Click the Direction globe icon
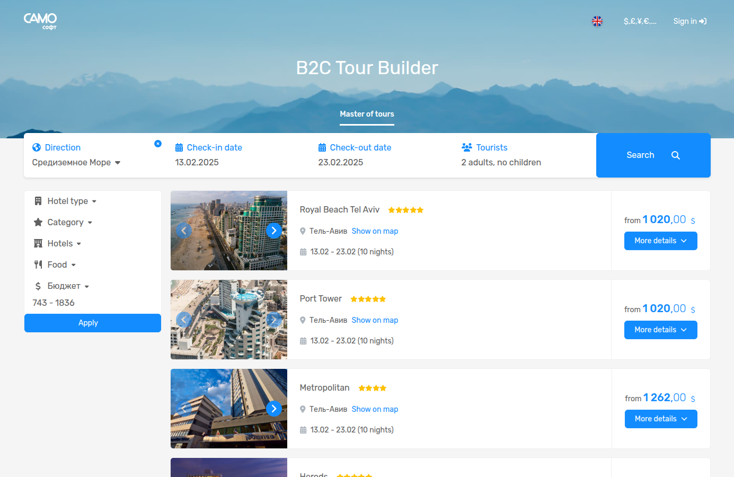Screen dimensions: 734x477 (x=37, y=147)
